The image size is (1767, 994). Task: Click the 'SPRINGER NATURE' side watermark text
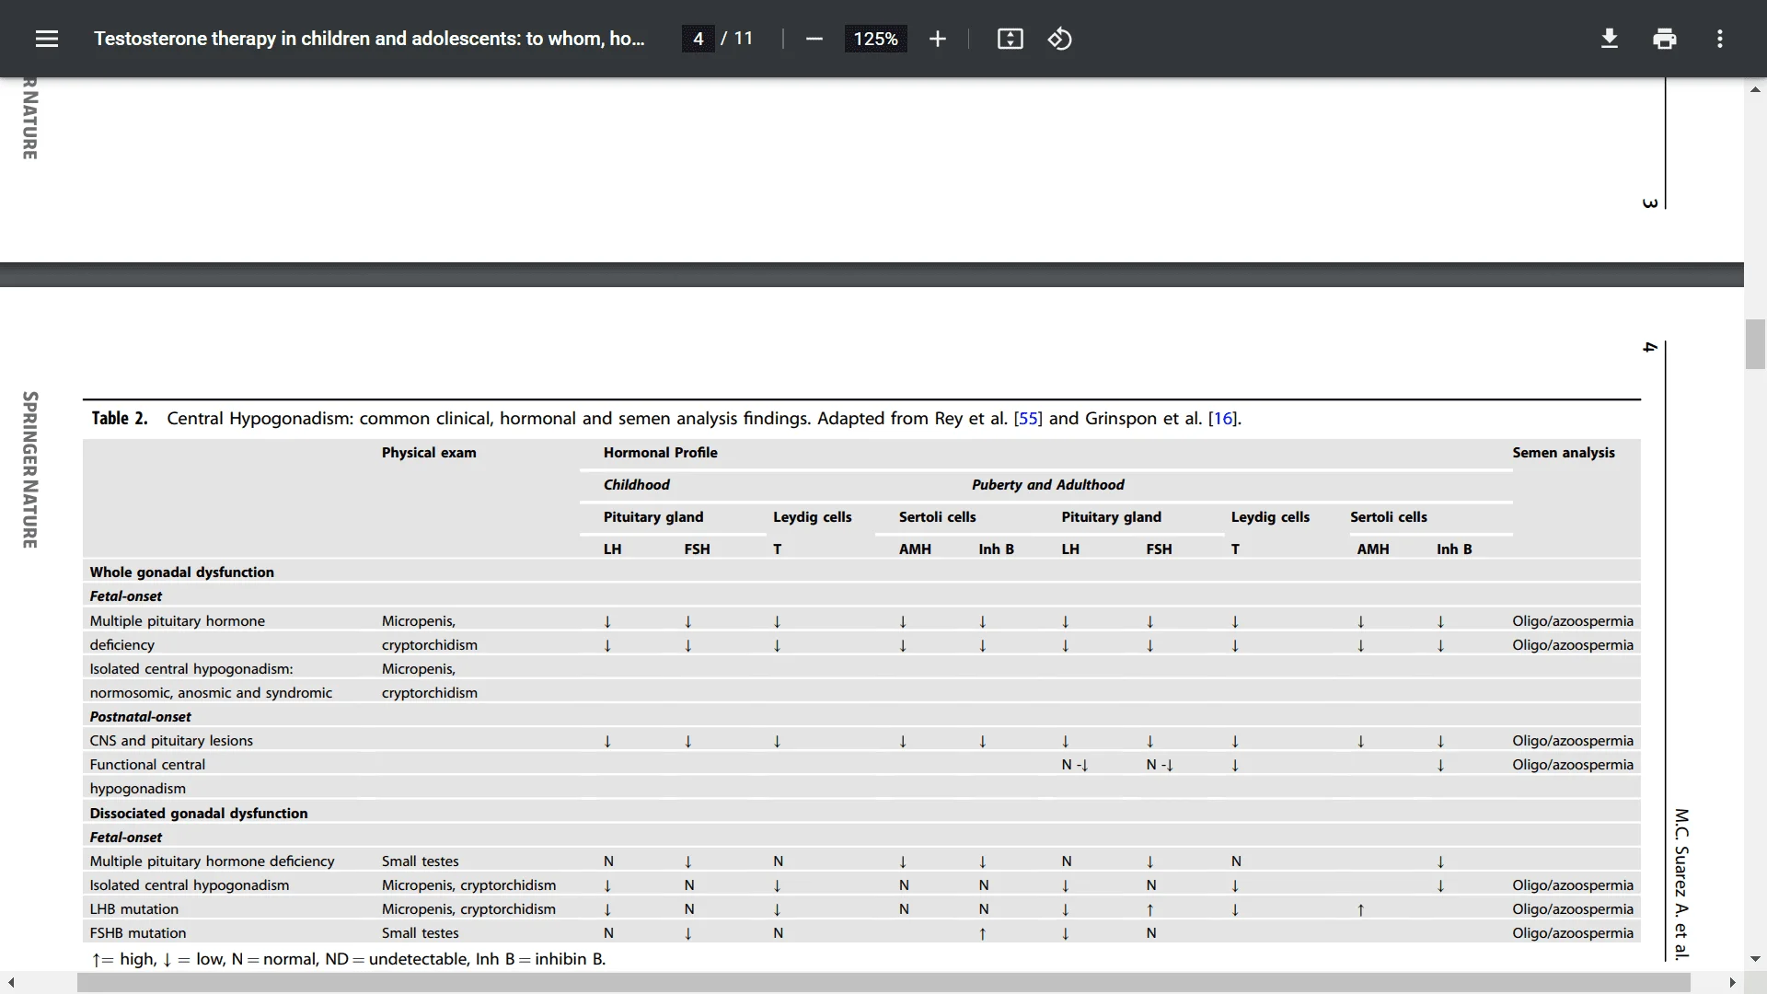30,470
